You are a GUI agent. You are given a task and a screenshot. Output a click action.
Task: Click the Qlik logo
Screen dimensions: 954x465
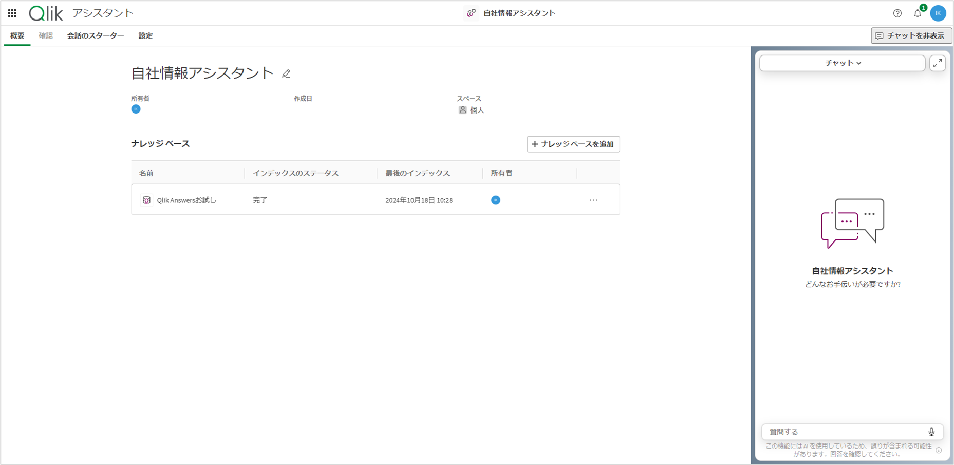46,13
